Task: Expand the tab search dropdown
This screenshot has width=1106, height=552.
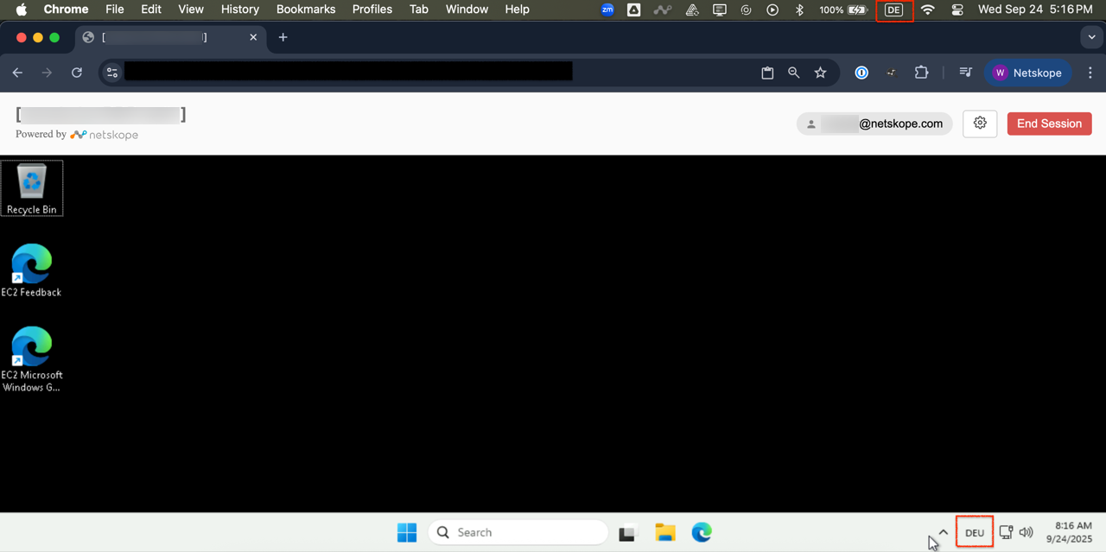Action: click(x=1090, y=37)
